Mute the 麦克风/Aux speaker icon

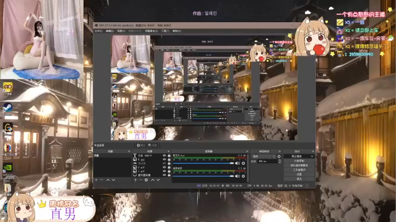[x=238, y=163]
